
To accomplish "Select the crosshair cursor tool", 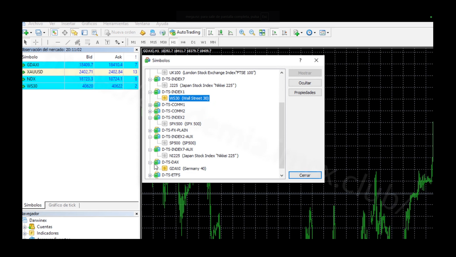I will [36, 42].
